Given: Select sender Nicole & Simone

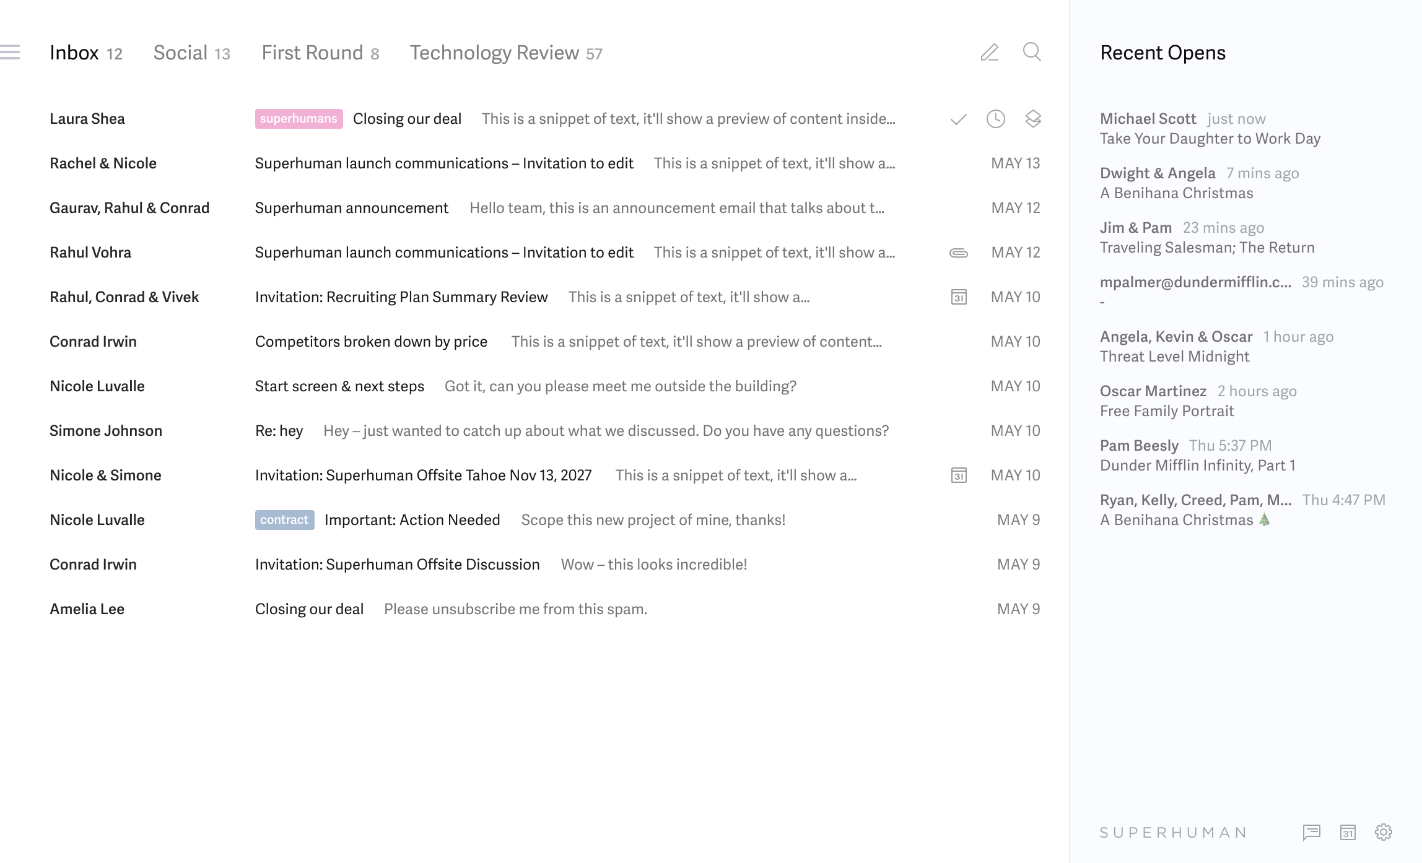Looking at the screenshot, I should pyautogui.click(x=105, y=475).
